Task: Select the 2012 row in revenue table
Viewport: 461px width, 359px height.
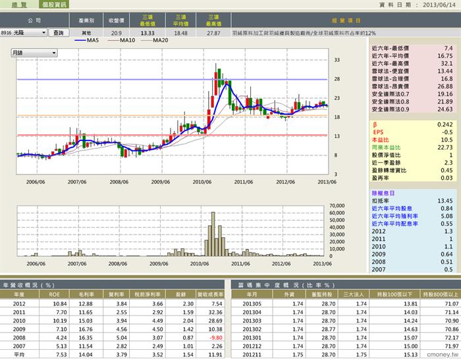Action: pos(112,304)
